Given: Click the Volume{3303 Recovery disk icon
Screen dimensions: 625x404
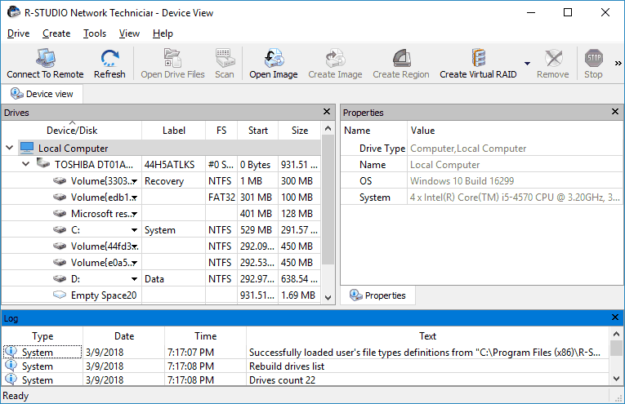Looking at the screenshot, I should pos(60,180).
